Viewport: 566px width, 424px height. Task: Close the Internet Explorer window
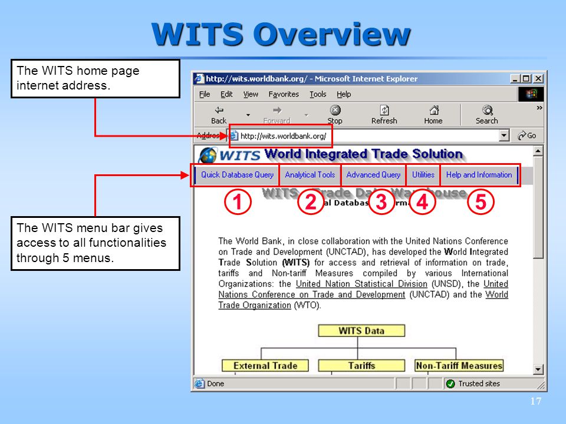[x=538, y=78]
